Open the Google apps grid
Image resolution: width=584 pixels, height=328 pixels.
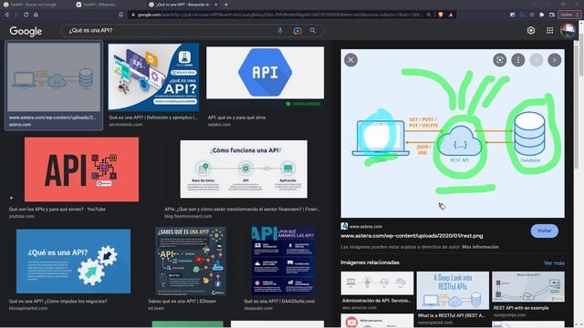click(x=549, y=30)
